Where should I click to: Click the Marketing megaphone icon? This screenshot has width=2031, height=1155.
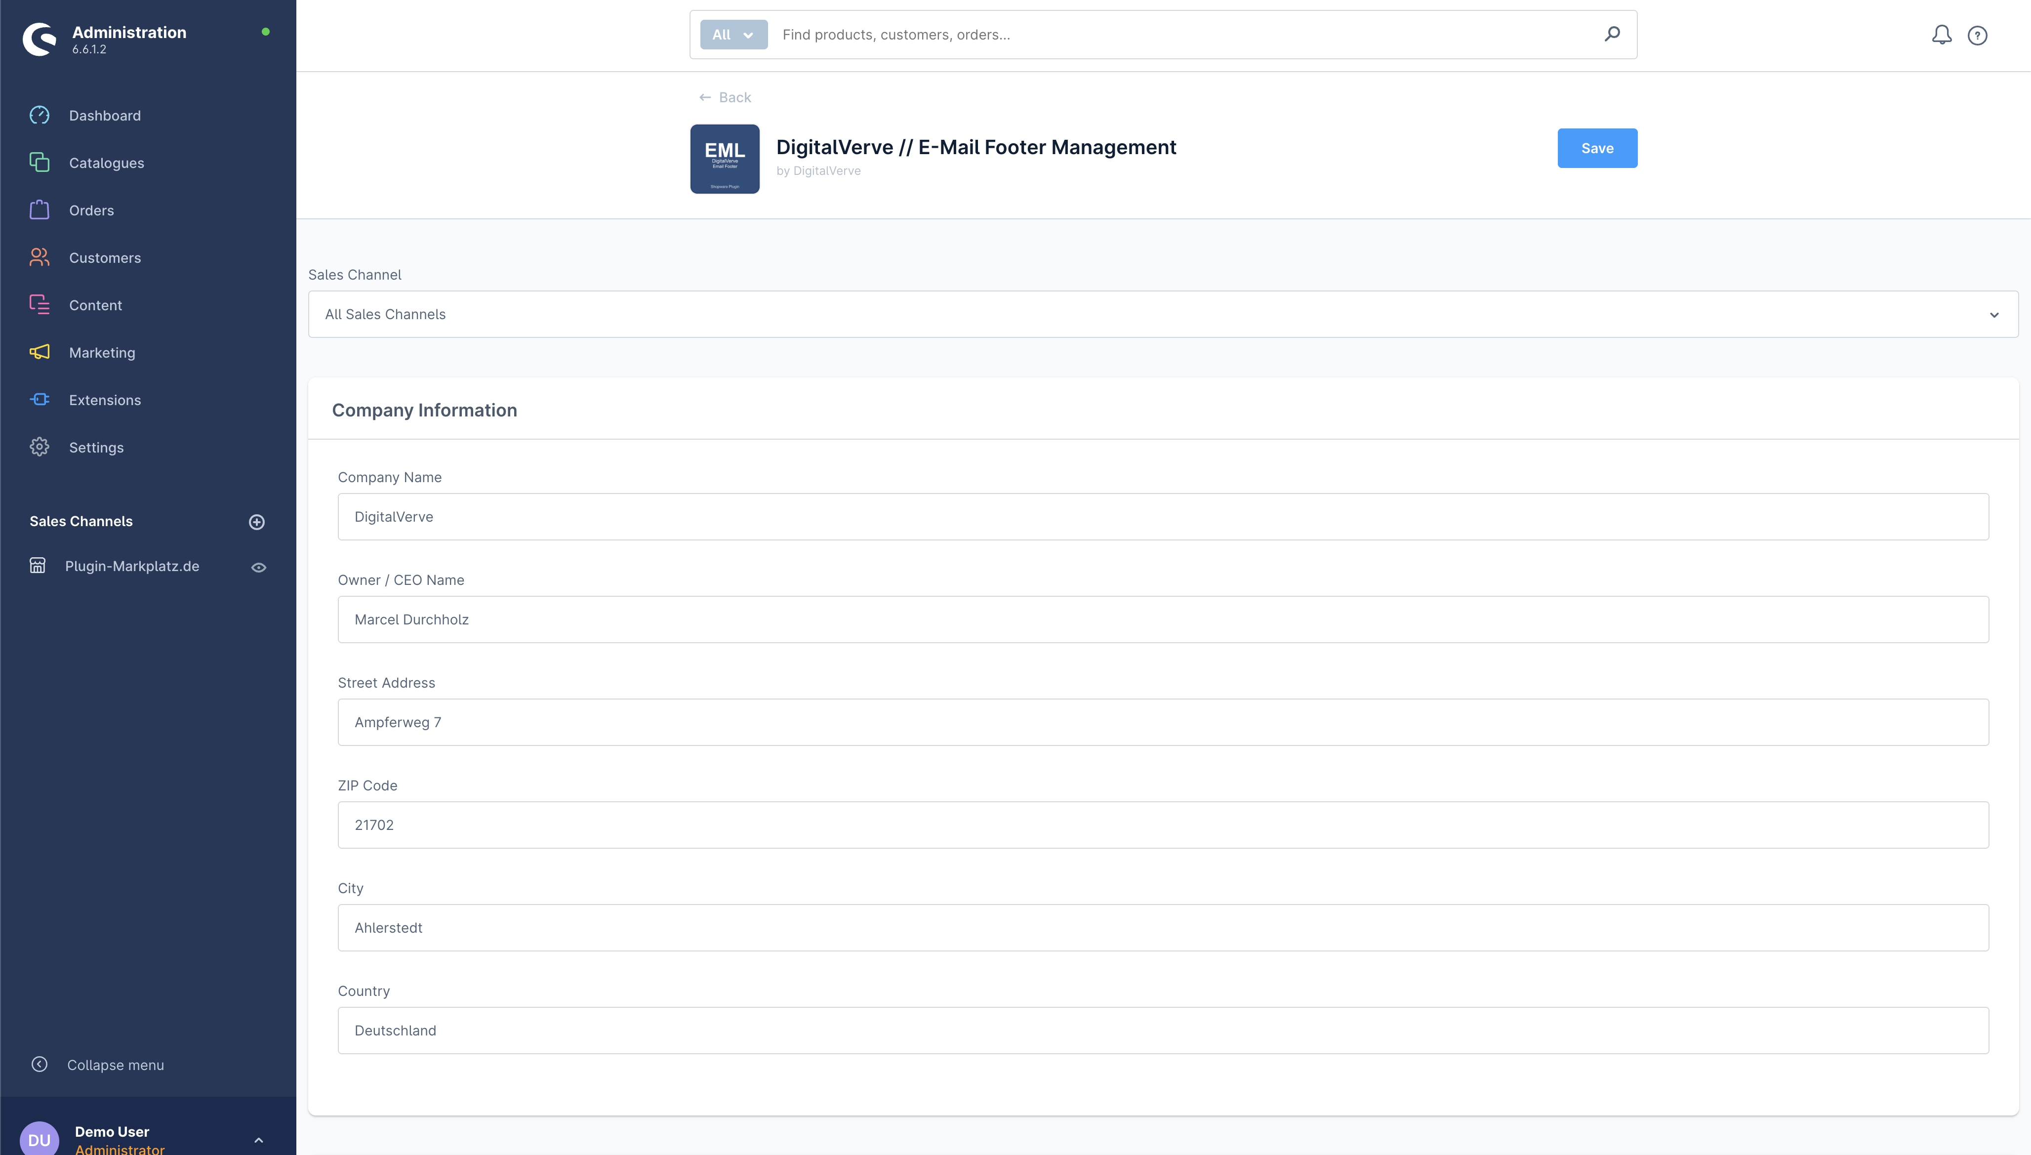(x=40, y=352)
